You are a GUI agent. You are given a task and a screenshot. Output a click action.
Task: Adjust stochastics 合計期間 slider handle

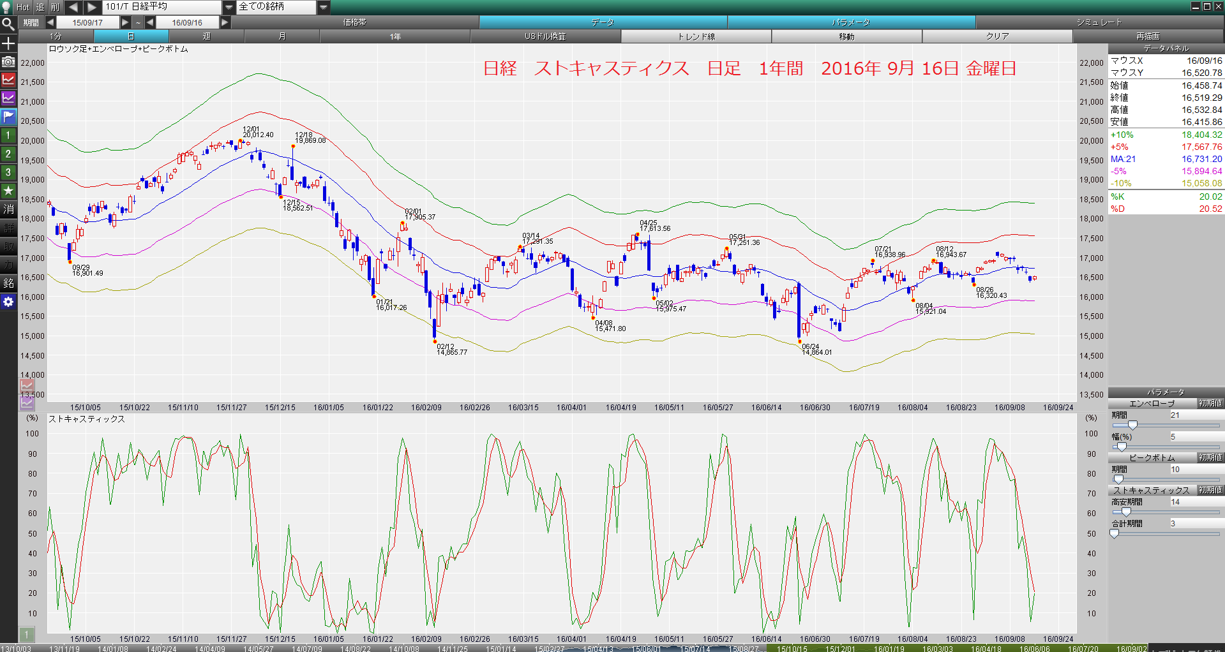tap(1115, 533)
